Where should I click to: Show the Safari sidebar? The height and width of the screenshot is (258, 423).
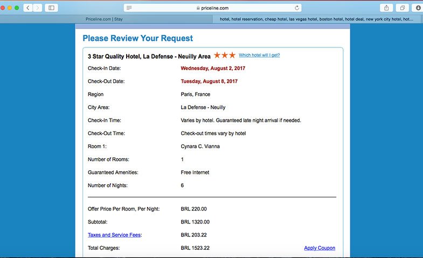(x=52, y=8)
